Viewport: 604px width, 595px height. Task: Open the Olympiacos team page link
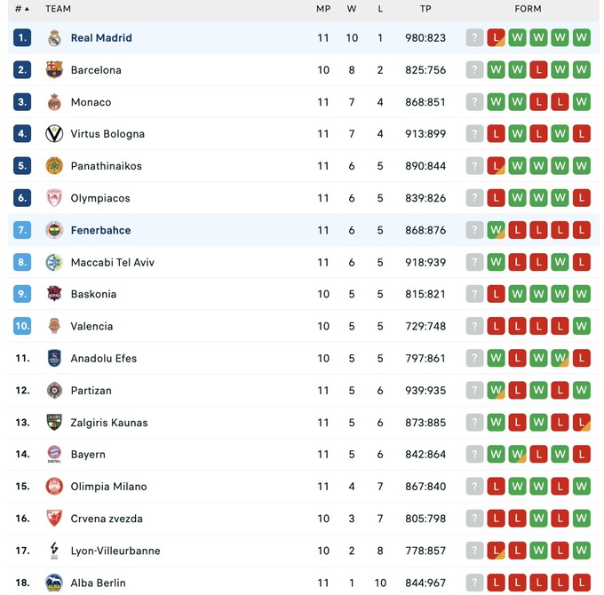pyautogui.click(x=100, y=198)
